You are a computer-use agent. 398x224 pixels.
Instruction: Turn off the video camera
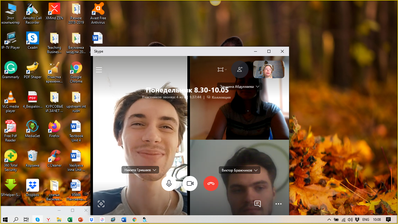(190, 183)
